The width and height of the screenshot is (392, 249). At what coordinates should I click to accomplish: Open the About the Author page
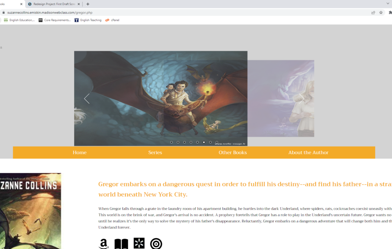pos(308,153)
